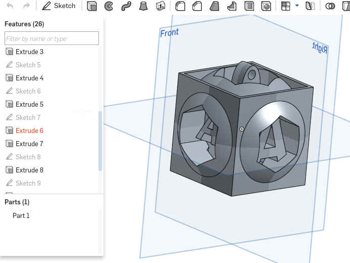Select Extrude 4 in feature list

[29, 78]
